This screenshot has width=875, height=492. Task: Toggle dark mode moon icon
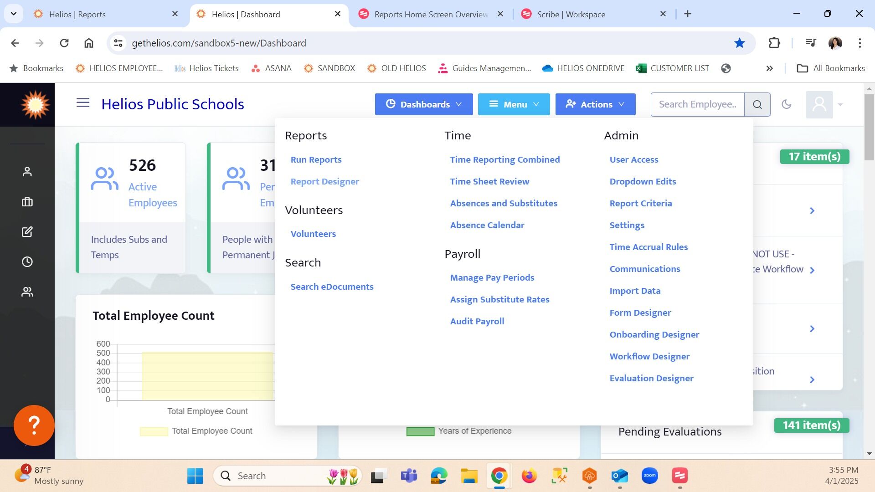click(786, 104)
